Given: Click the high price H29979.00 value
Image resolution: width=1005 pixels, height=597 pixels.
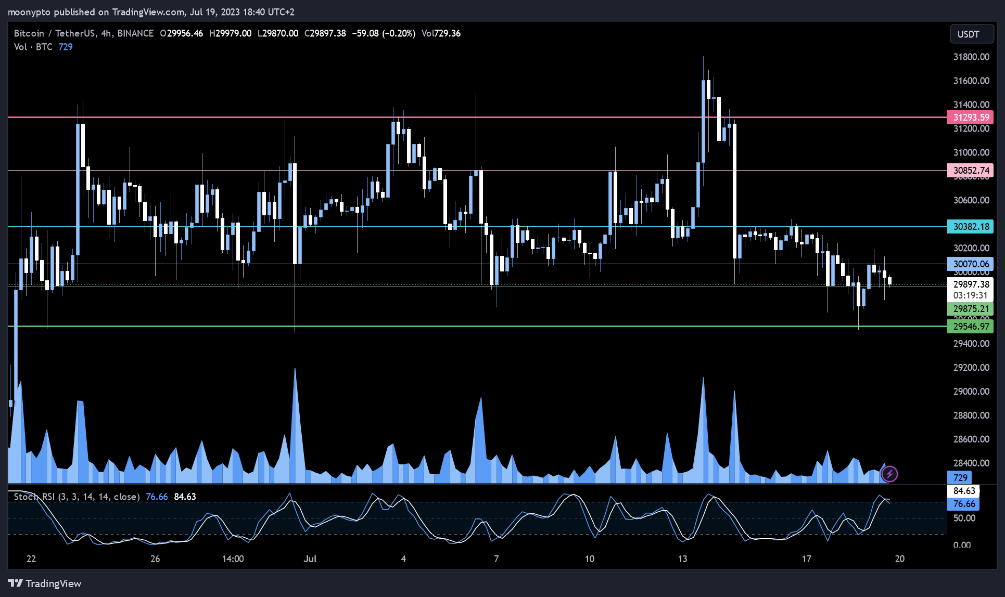Looking at the screenshot, I should coord(230,33).
